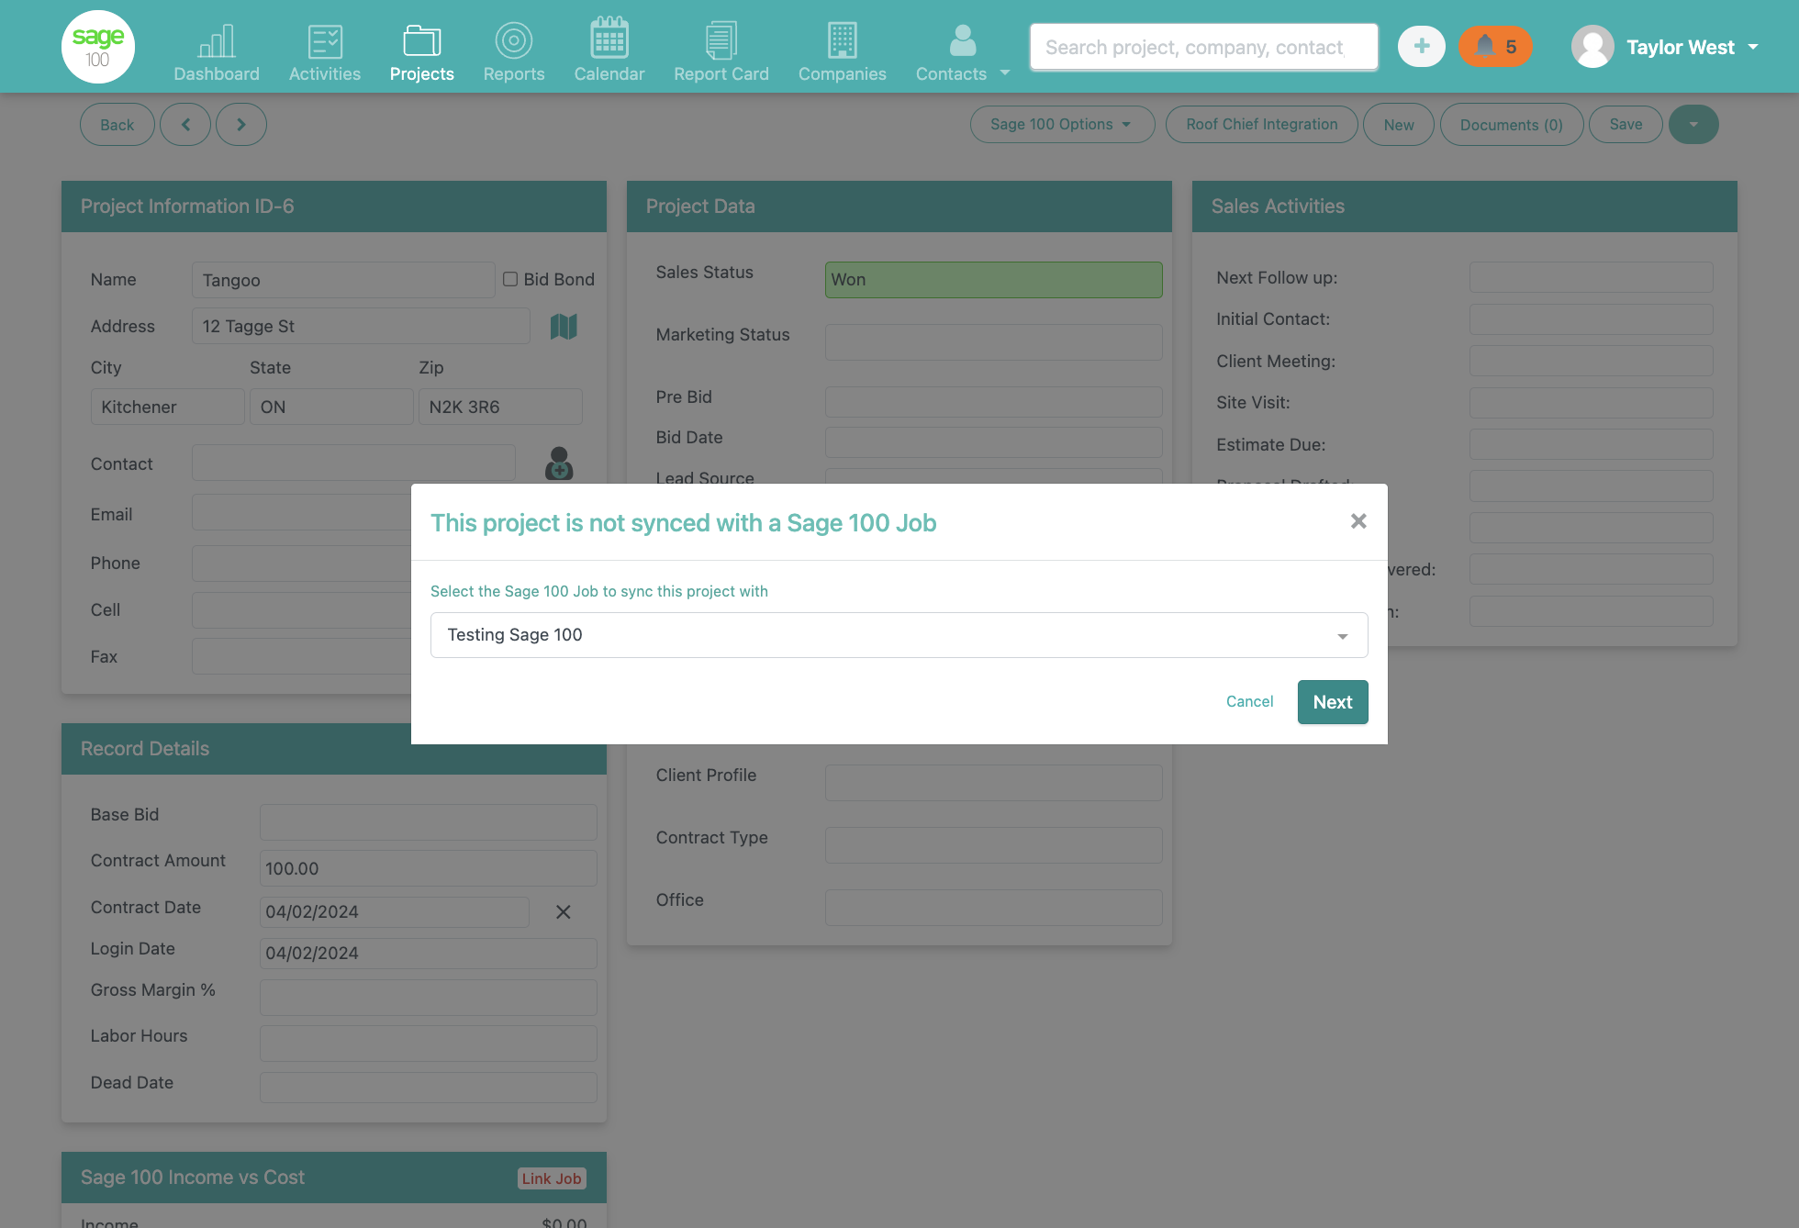
Task: Open the Activities checklist icon
Action: pyautogui.click(x=325, y=41)
